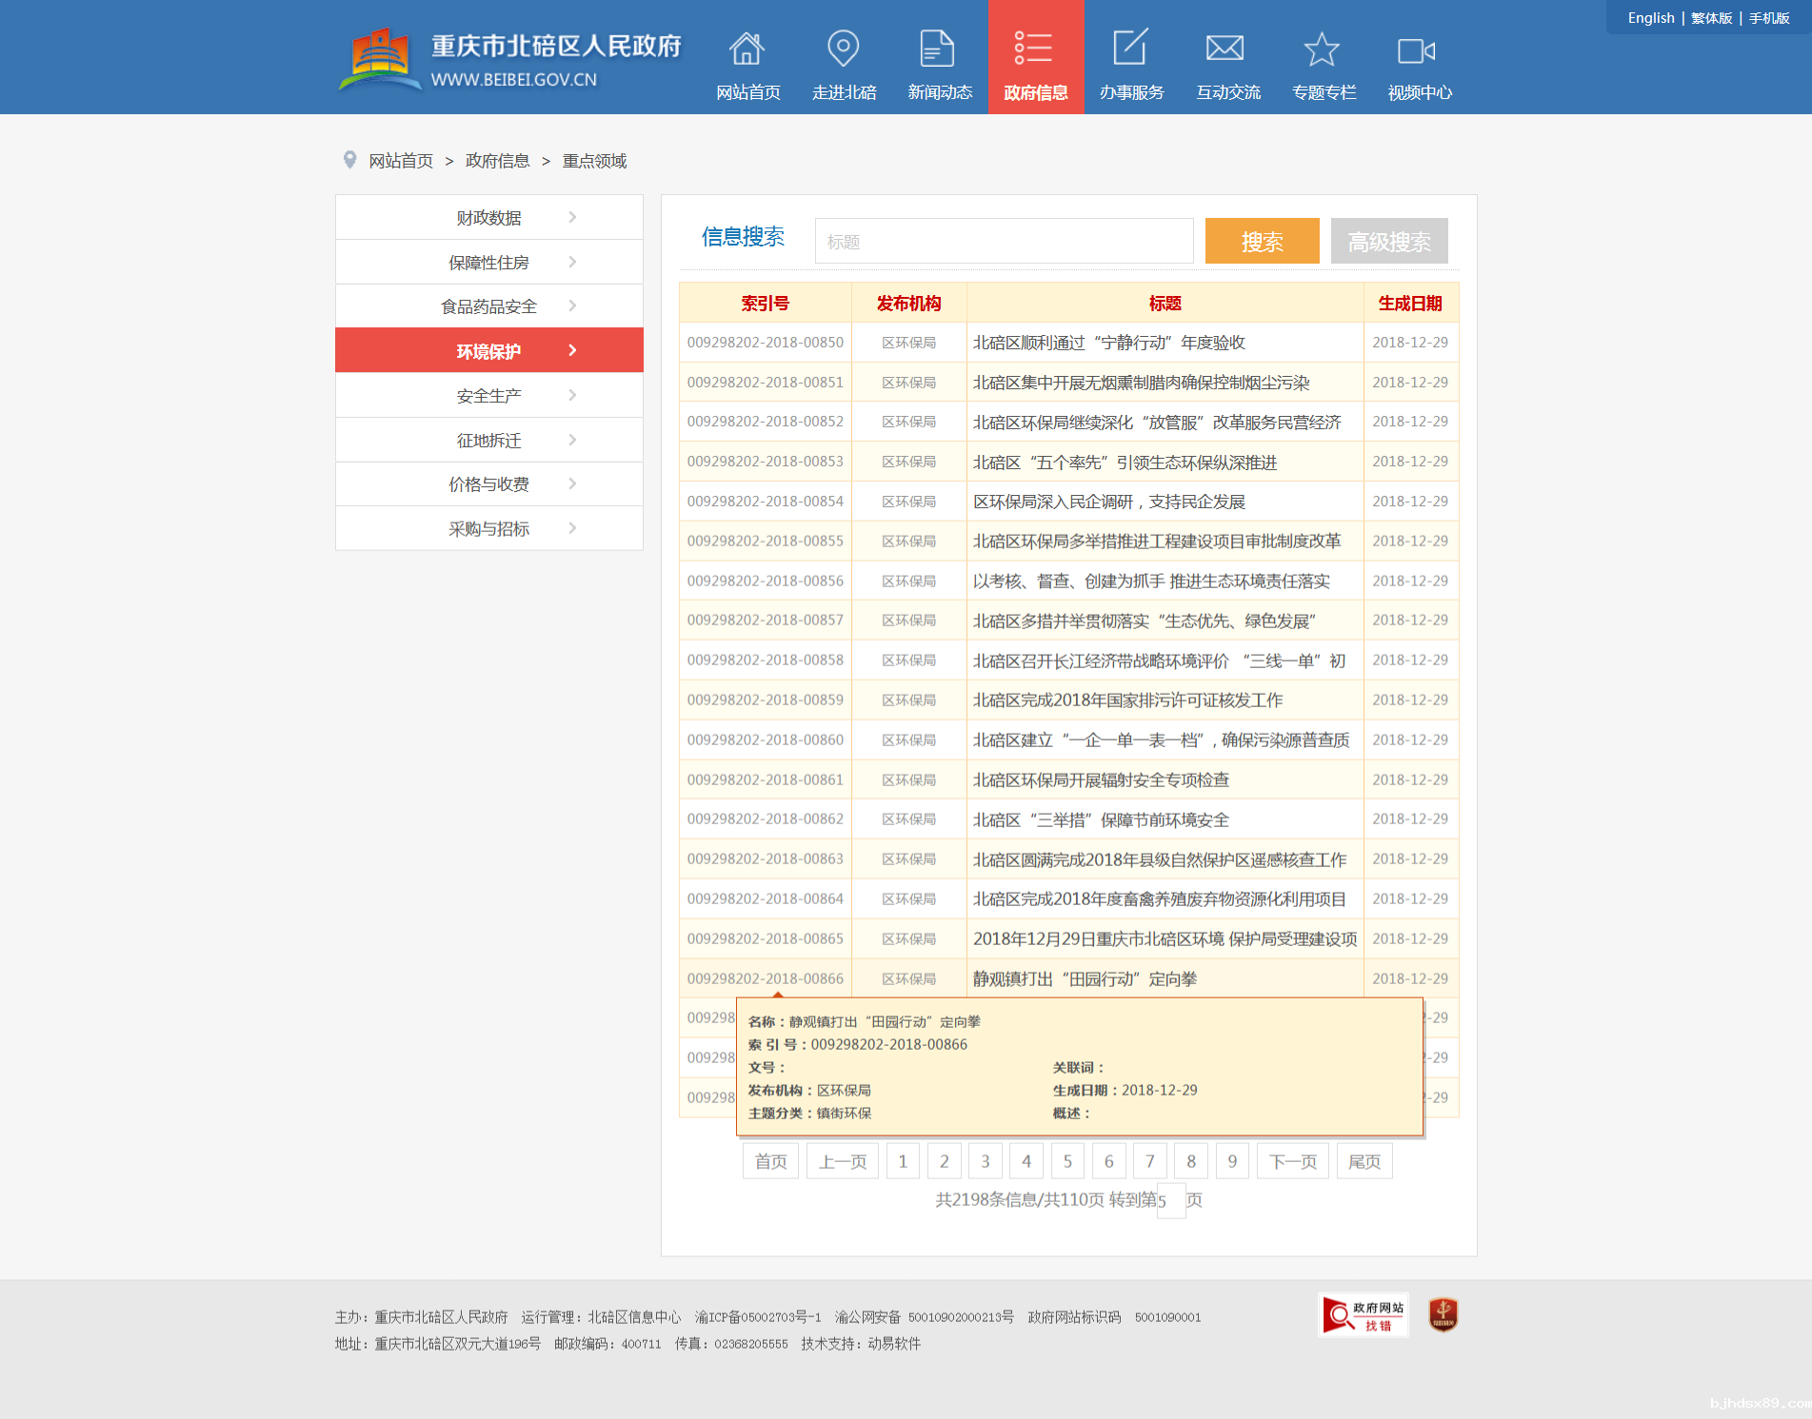Click the 政府网站找错 badge icon

(1364, 1315)
